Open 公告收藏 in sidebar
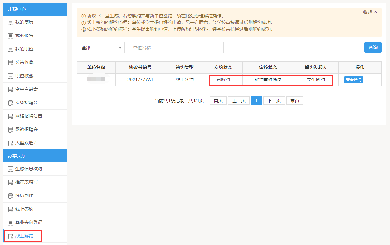The image size is (390, 245). click(x=35, y=63)
